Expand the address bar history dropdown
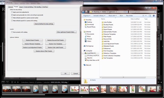Screen dimensions: 164x98 pyautogui.click(x=124, y=12)
